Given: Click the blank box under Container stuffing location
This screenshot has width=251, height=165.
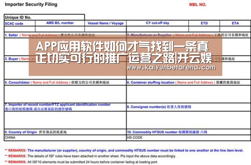Looking at the screenshot, I should [x=189, y=94].
